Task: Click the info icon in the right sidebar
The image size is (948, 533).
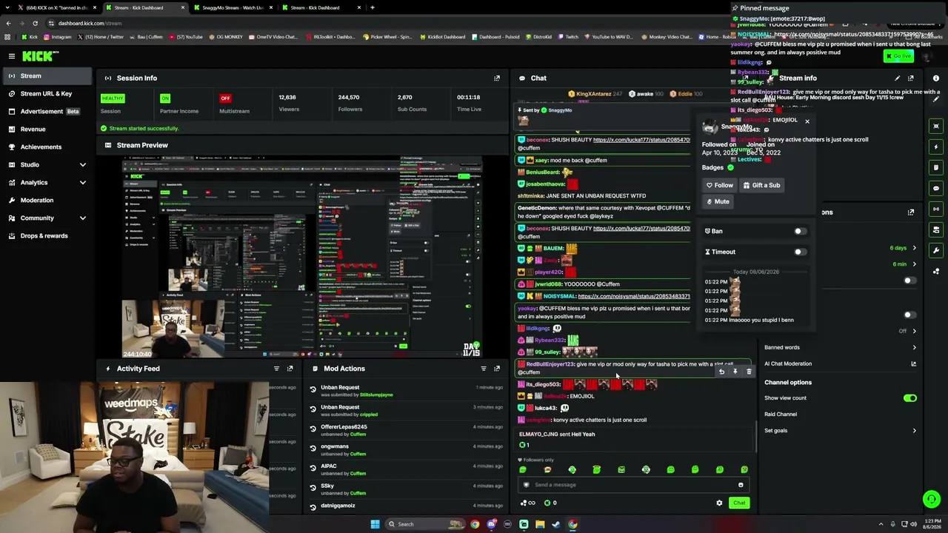Action: 936,78
